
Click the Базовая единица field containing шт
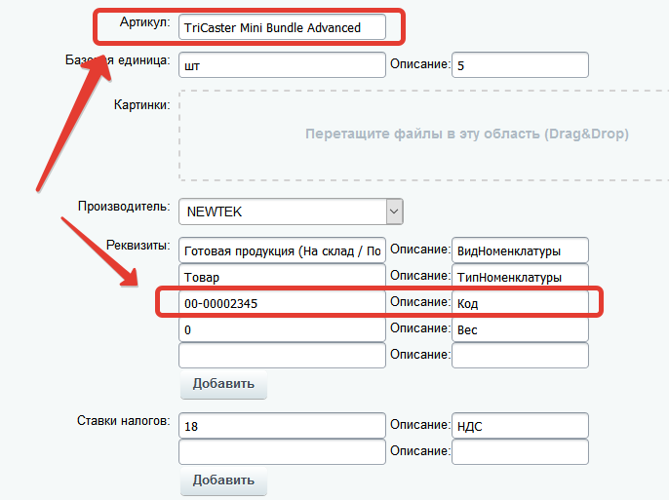pos(282,64)
